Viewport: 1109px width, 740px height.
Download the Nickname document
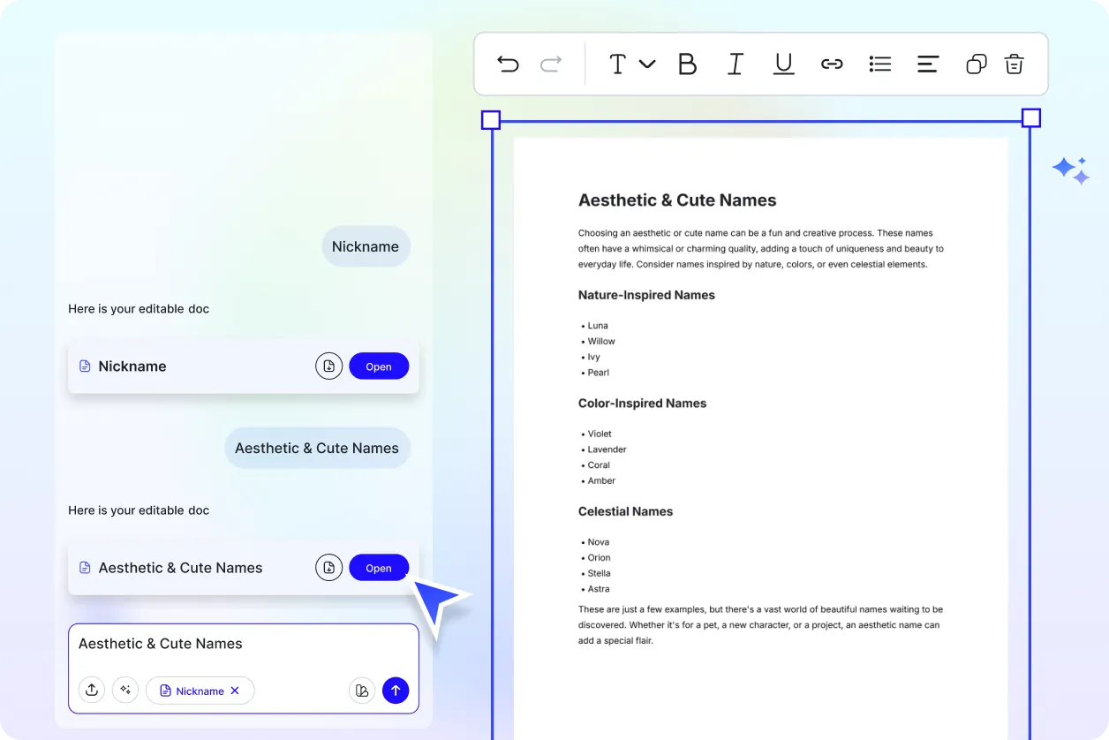coord(328,366)
